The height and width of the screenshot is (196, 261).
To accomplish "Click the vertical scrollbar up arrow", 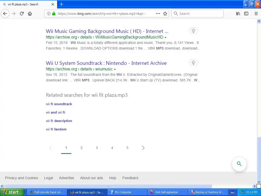I will (x=259, y=21).
